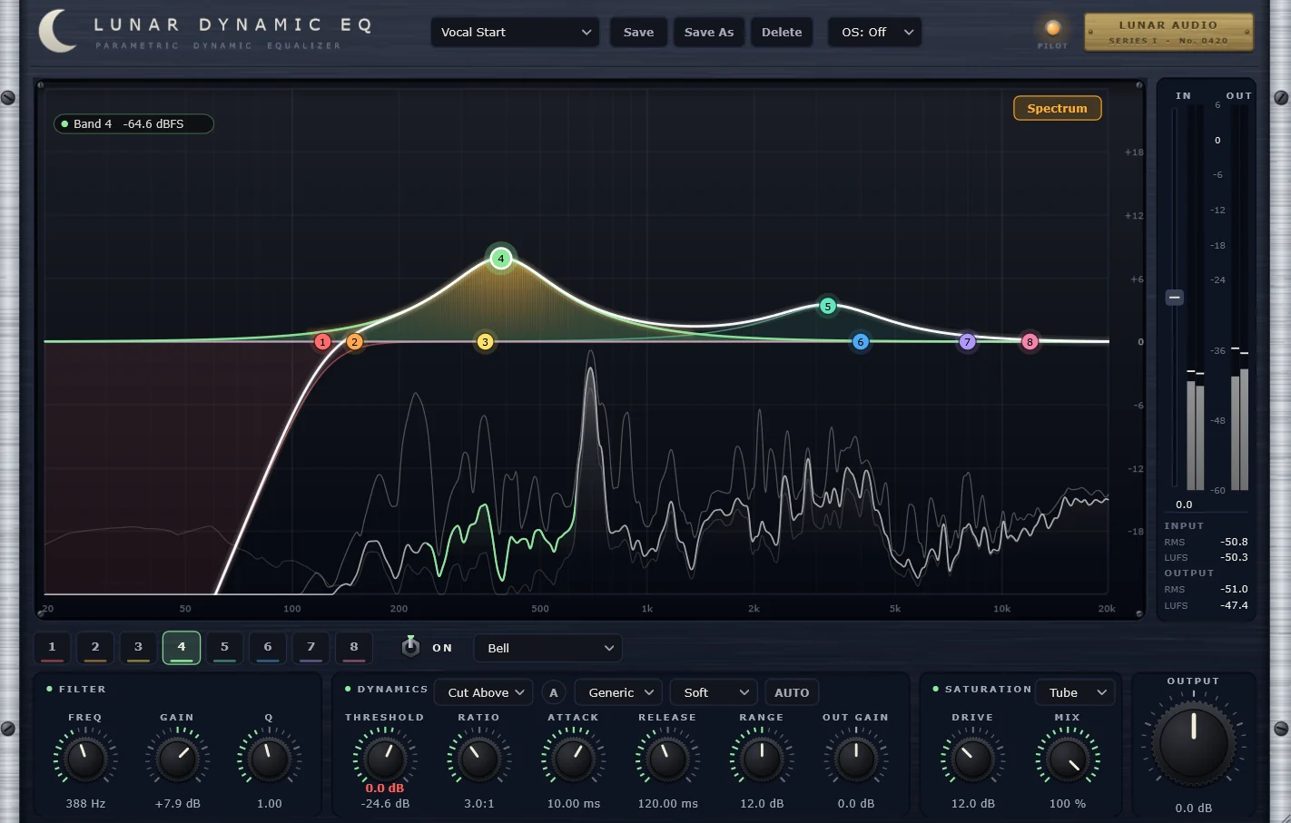Adjust the RELEASE knob
This screenshot has height=823, width=1291.
coord(667,759)
